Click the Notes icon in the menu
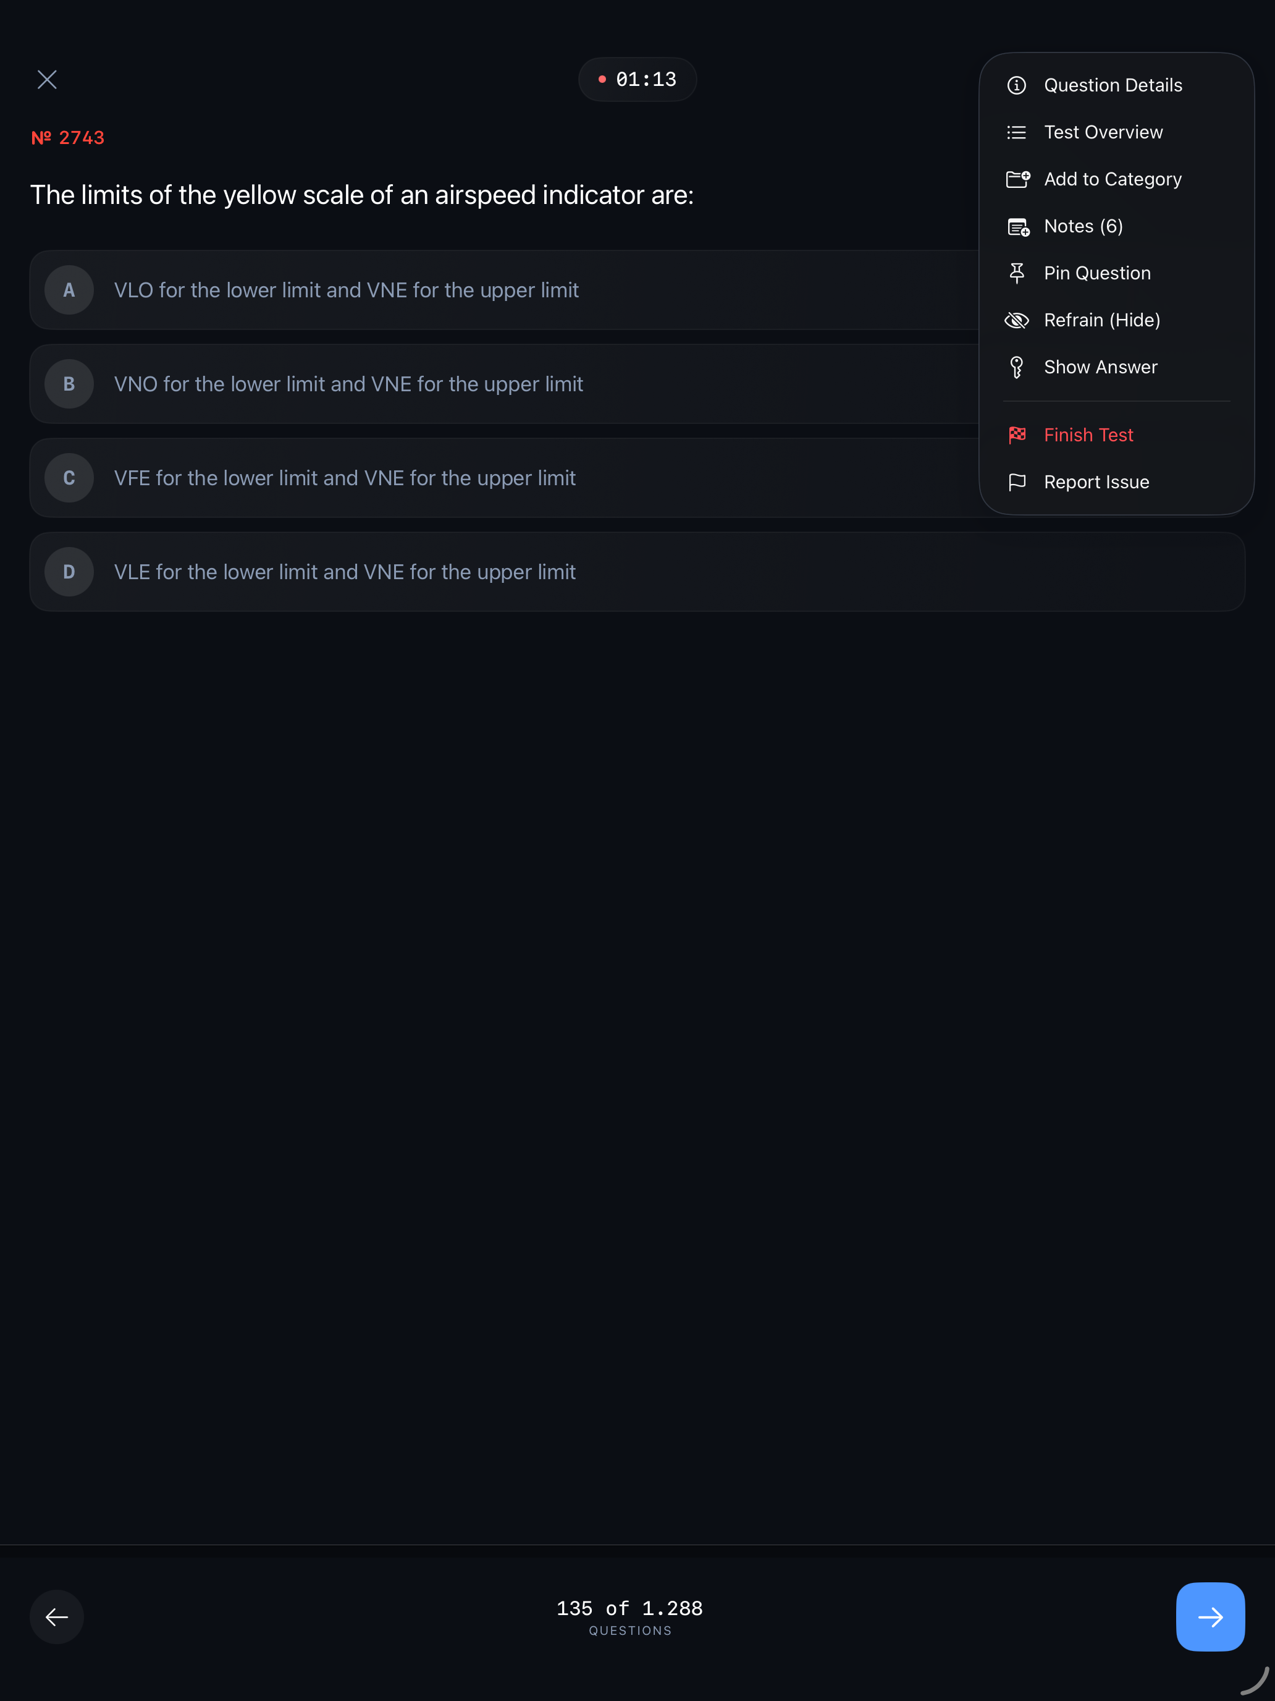1275x1701 pixels. point(1017,226)
